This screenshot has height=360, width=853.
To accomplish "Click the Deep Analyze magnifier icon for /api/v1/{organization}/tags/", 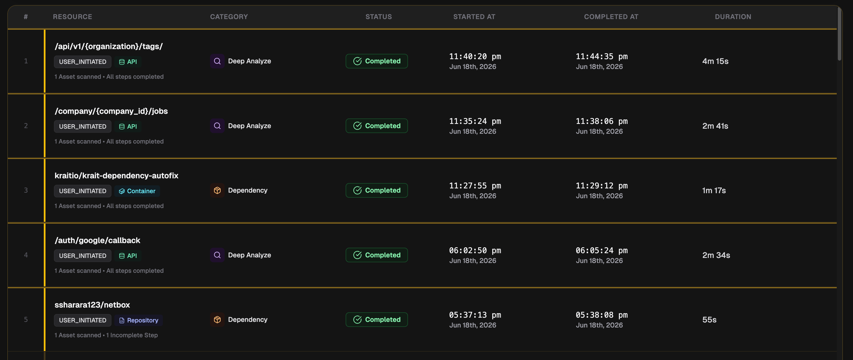I will point(217,61).
